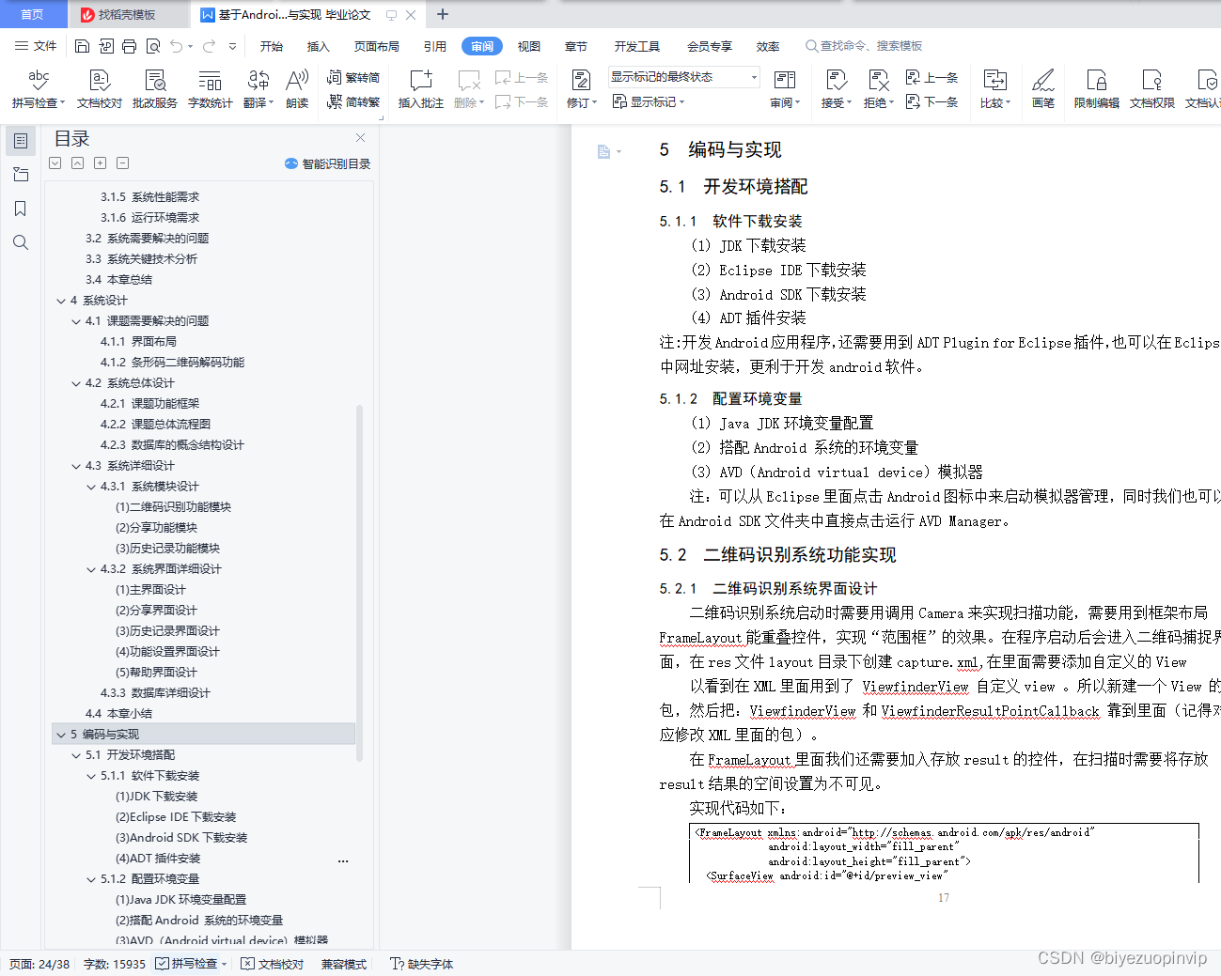Click the export to PDF icon
This screenshot has width=1221, height=976.
[106, 46]
